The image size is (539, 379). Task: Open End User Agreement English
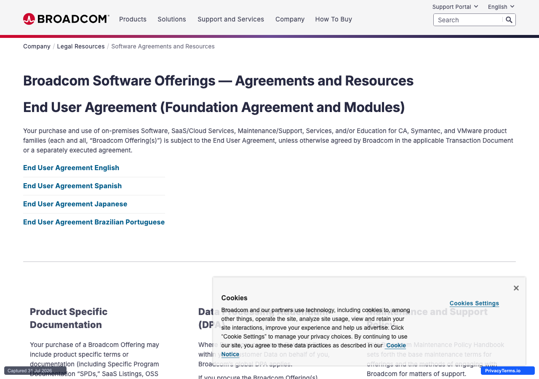pyautogui.click(x=71, y=168)
